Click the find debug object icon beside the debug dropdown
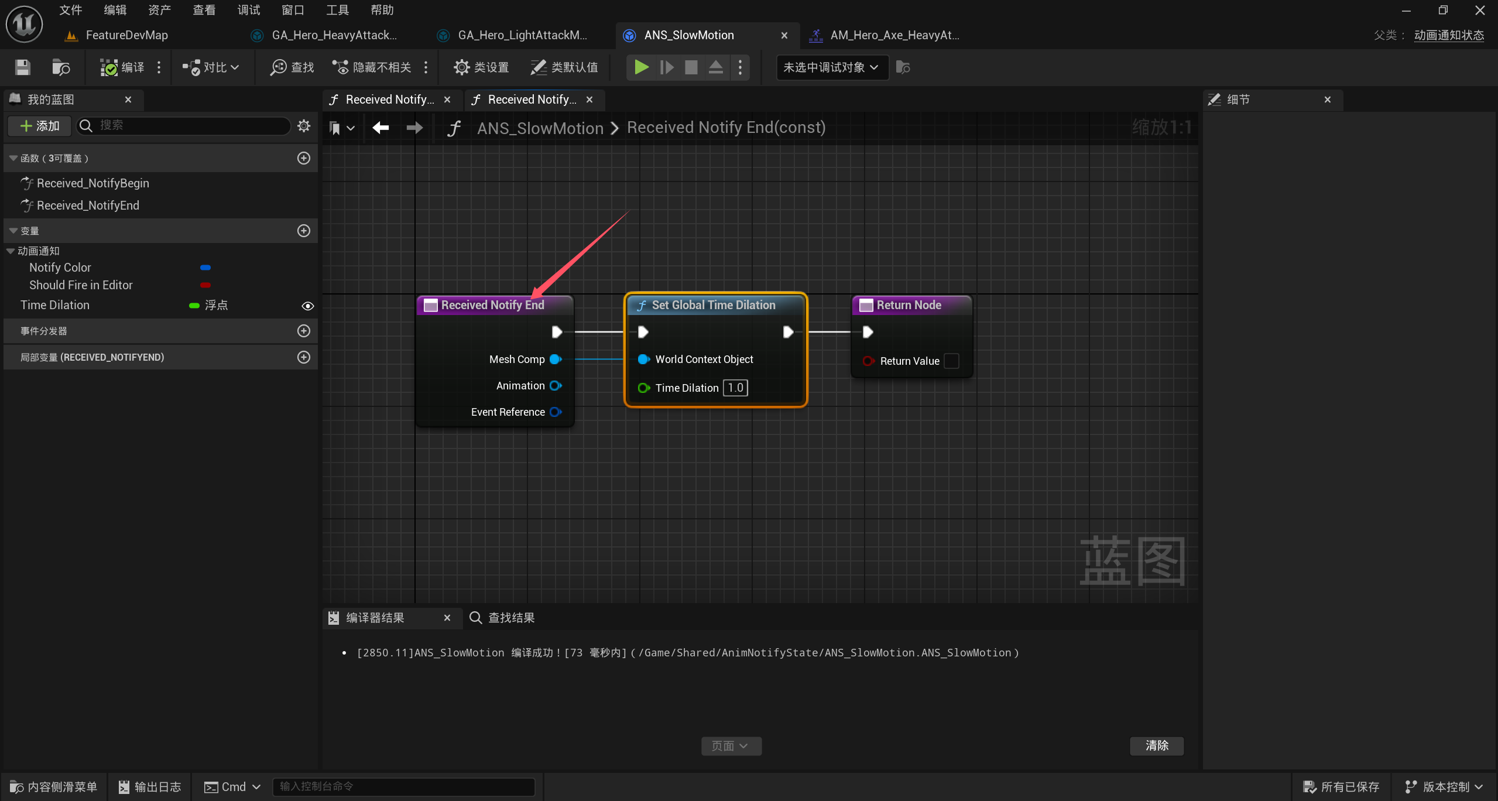Viewport: 1498px width, 801px height. point(903,67)
